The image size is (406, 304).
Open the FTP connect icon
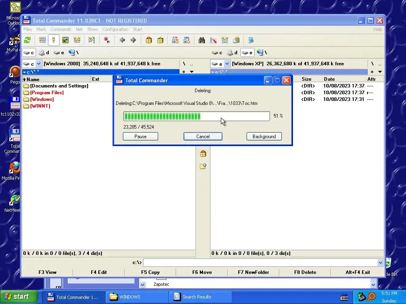point(175,40)
